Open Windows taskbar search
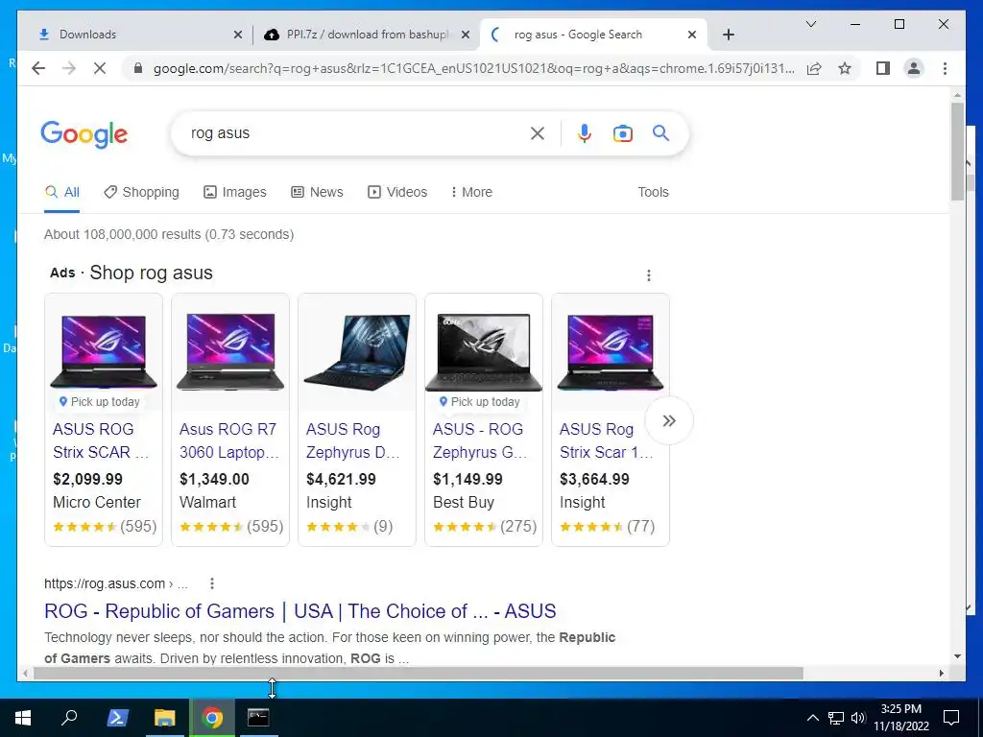This screenshot has width=983, height=737. (x=69, y=718)
